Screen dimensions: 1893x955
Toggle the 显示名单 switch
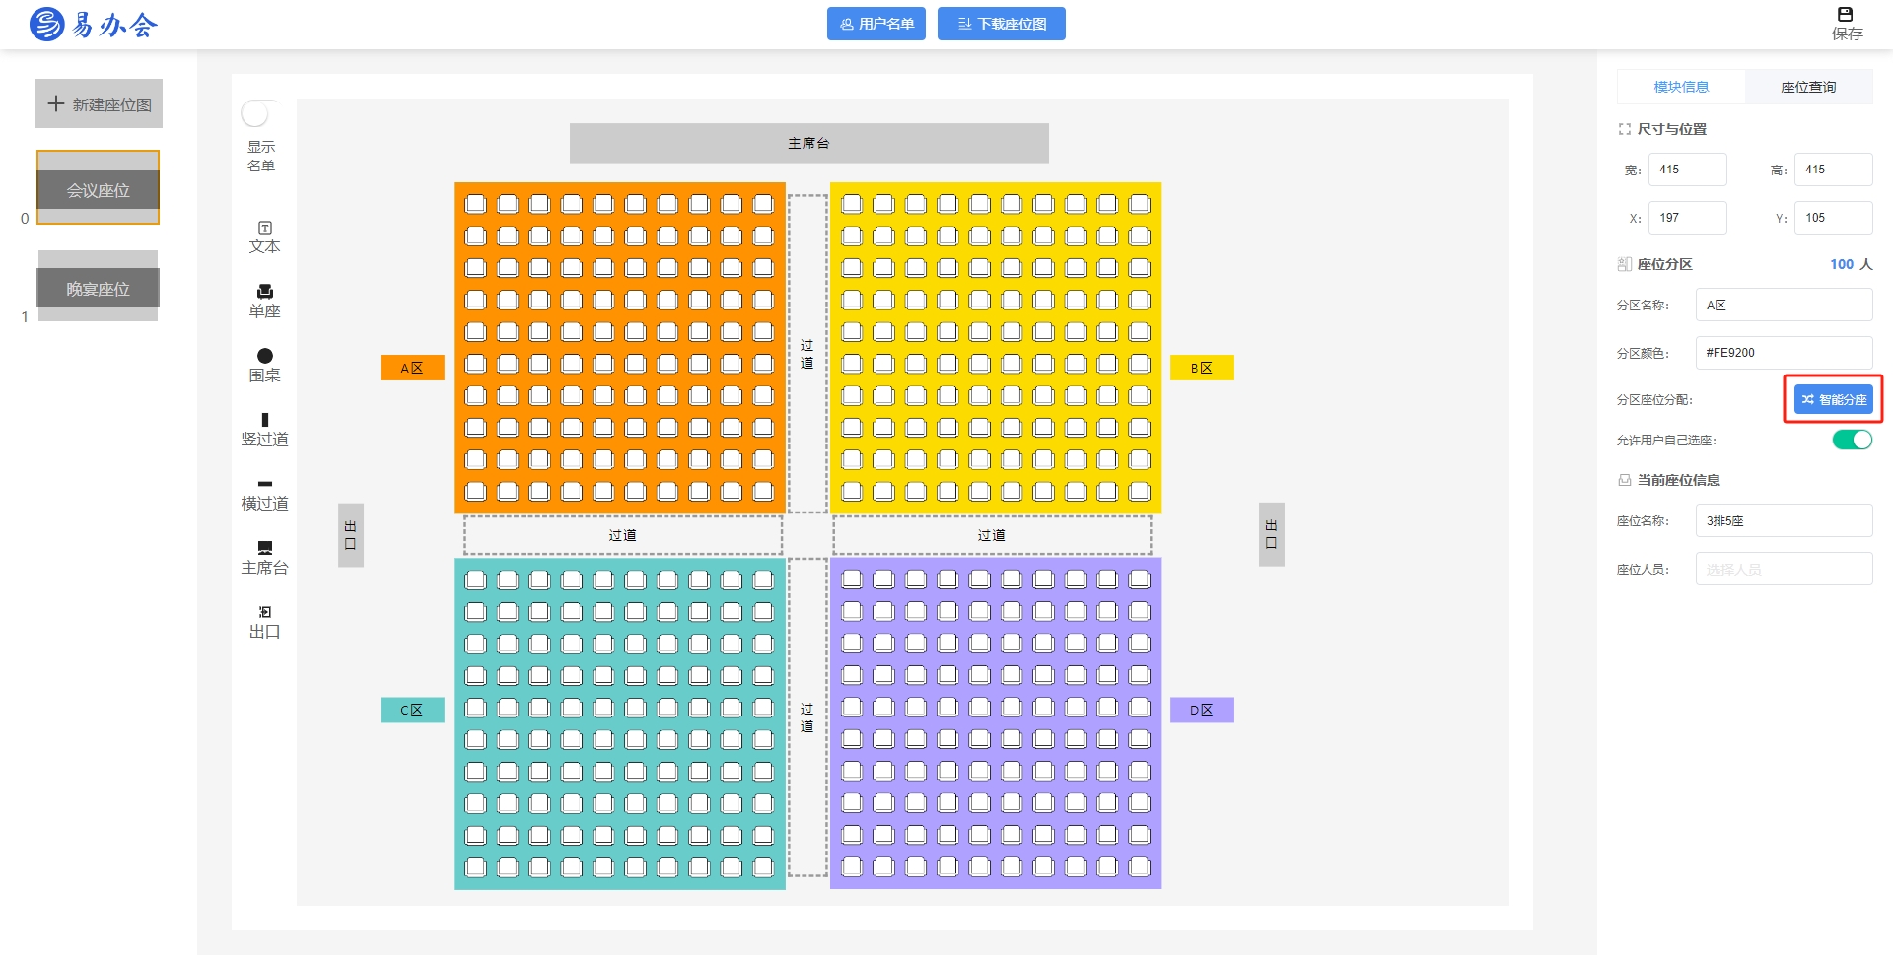click(260, 113)
